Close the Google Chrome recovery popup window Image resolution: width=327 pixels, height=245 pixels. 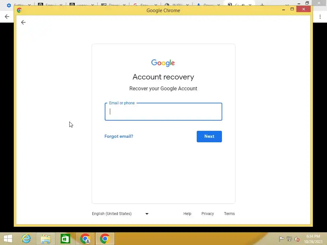(x=303, y=9)
